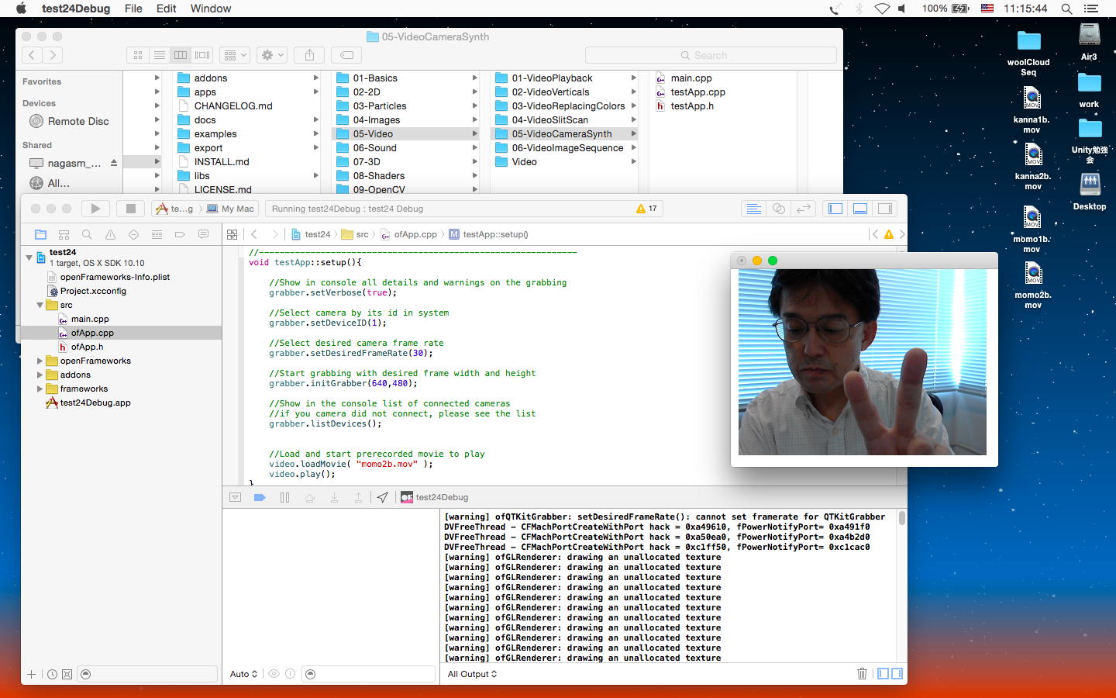Switch Finder to Cover Flow view
The height and width of the screenshot is (698, 1116).
coord(202,55)
